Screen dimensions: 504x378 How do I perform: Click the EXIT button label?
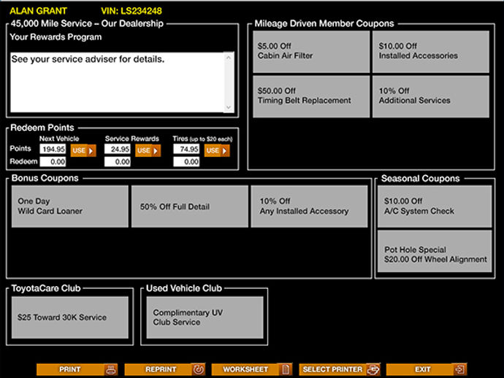point(422,369)
